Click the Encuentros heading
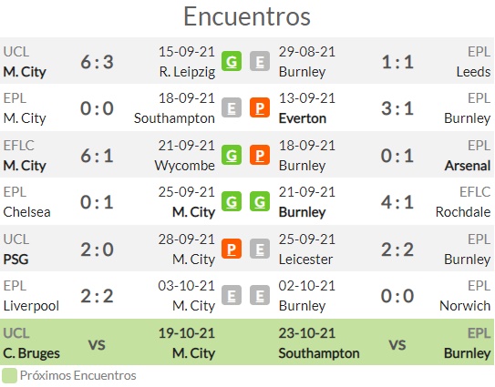Image resolution: width=495 pixels, height=387 pixels. click(x=247, y=16)
